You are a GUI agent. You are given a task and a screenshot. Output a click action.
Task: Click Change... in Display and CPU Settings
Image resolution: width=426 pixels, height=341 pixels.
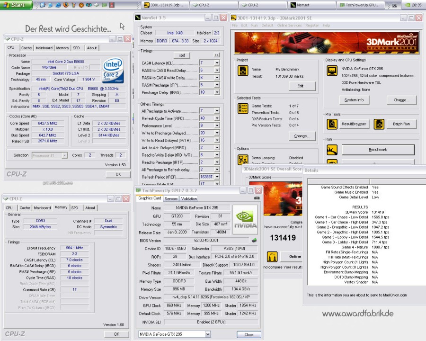(401, 100)
